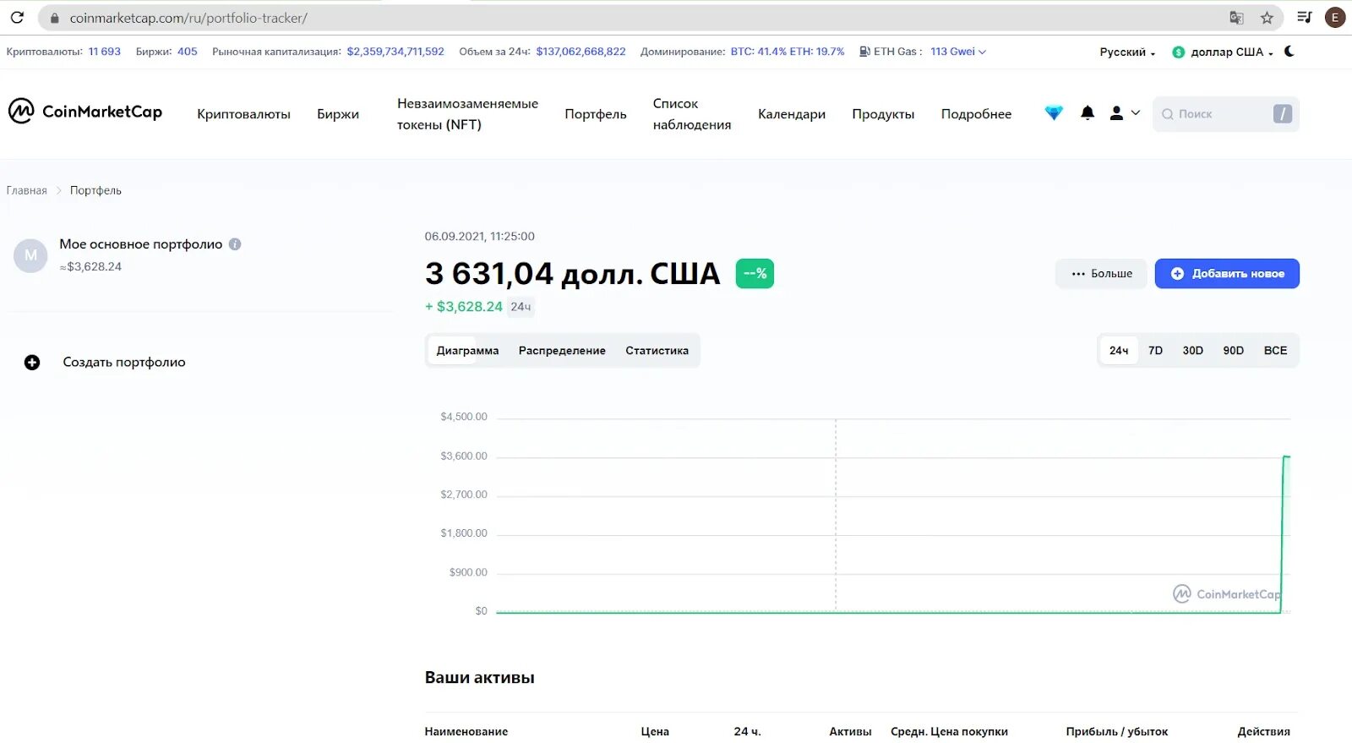Select the 24ч chart range
The image size is (1352, 743).
1119,351
